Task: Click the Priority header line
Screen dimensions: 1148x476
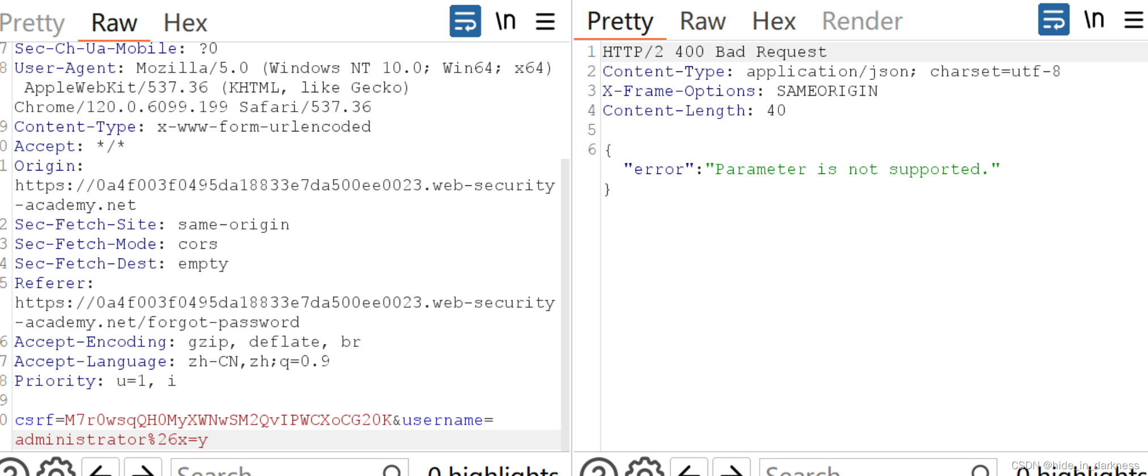Action: click(95, 381)
